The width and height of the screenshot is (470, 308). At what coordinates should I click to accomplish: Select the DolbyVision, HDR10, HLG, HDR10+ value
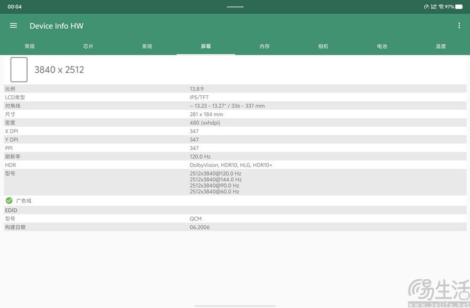pos(231,165)
